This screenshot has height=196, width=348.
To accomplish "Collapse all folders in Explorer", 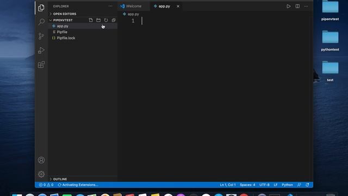I will click(114, 20).
